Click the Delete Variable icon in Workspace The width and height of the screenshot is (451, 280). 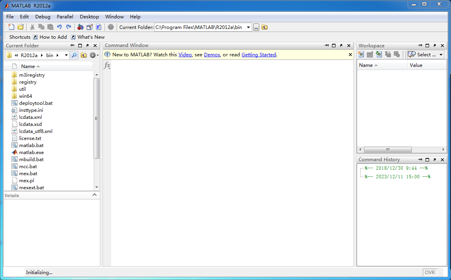[x=397, y=54]
